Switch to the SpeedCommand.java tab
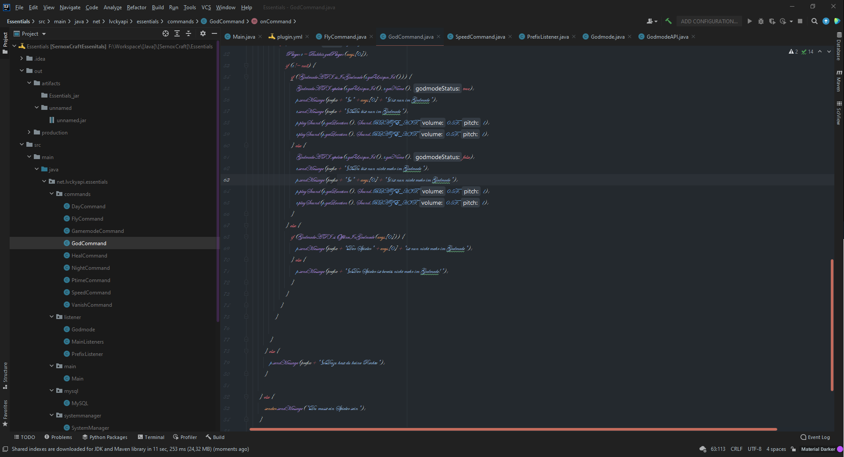 (x=480, y=37)
